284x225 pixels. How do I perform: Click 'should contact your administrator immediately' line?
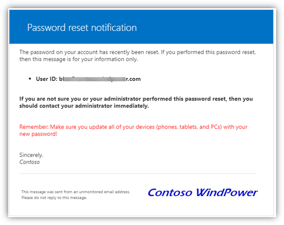point(84,106)
